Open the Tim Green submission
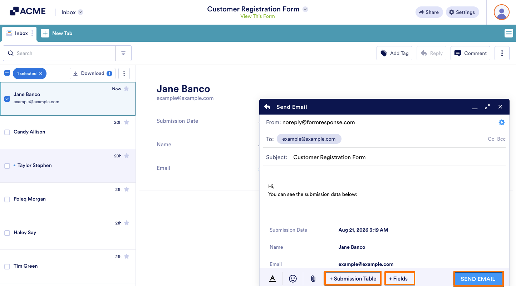The width and height of the screenshot is (516, 288). click(x=68, y=266)
